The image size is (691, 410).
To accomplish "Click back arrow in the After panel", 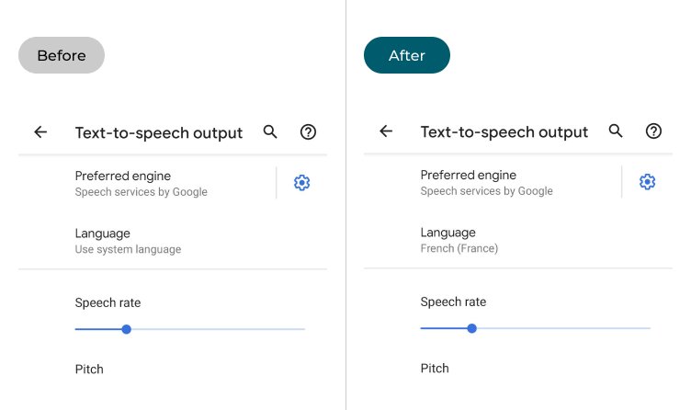I will (x=386, y=131).
